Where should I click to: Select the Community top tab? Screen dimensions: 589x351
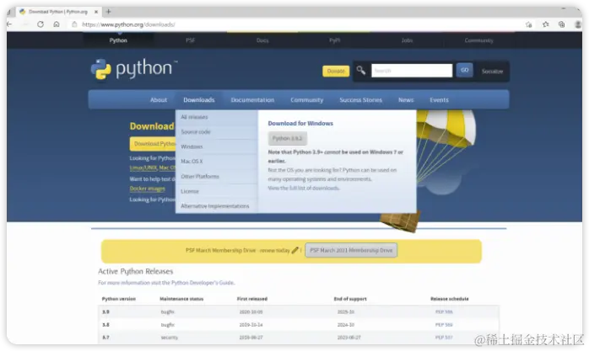pyautogui.click(x=478, y=40)
